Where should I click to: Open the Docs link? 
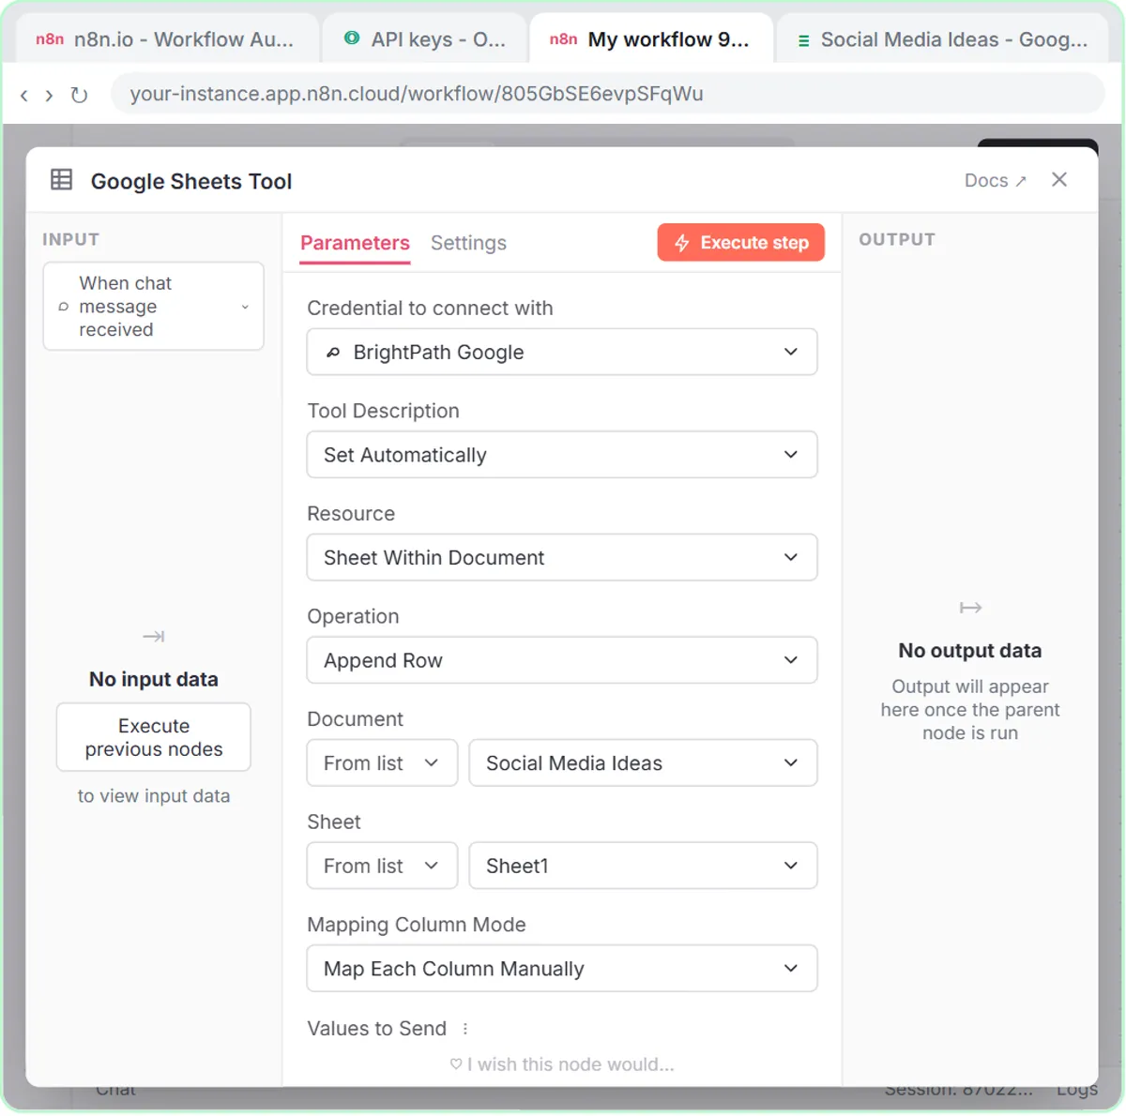pyautogui.click(x=996, y=180)
